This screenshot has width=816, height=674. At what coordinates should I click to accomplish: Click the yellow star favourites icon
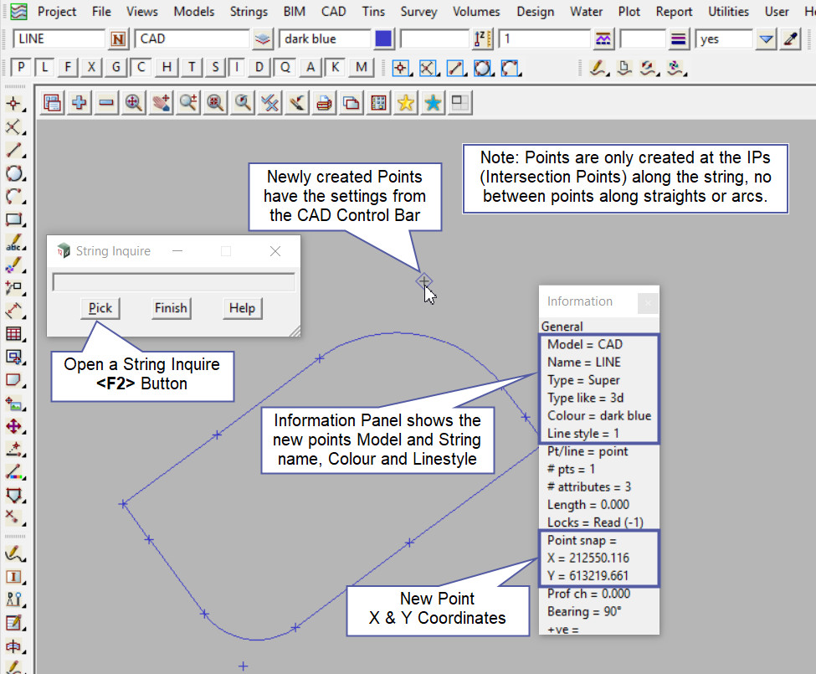tap(406, 102)
